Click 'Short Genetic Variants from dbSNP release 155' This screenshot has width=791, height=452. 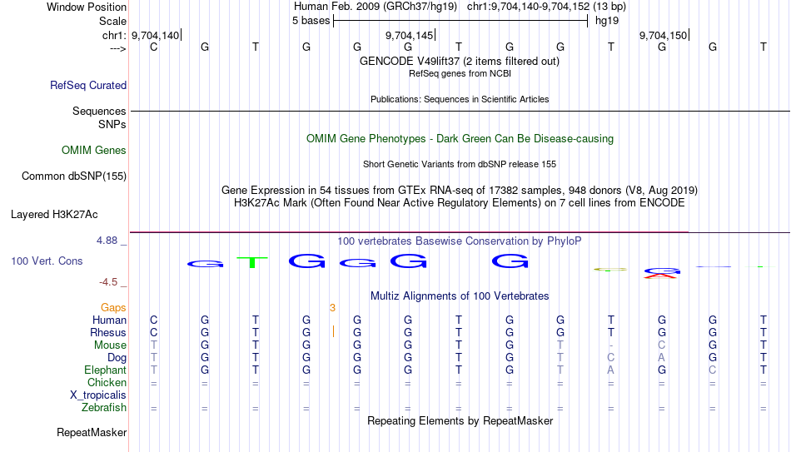point(460,165)
